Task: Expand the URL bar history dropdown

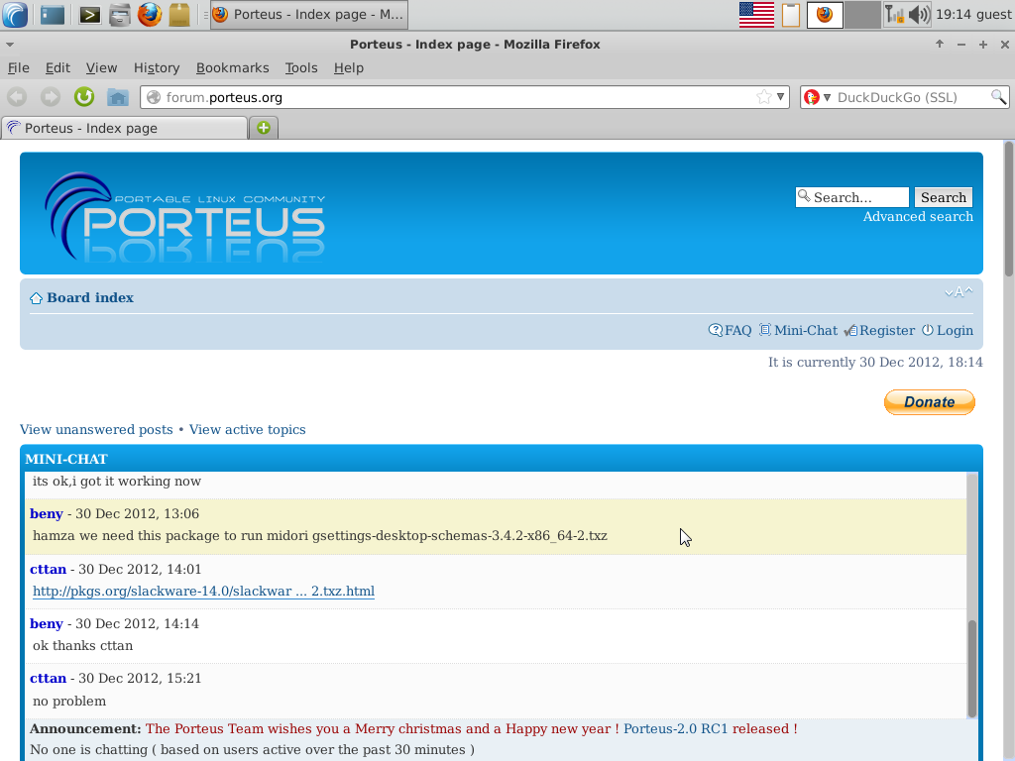Action: point(781,97)
